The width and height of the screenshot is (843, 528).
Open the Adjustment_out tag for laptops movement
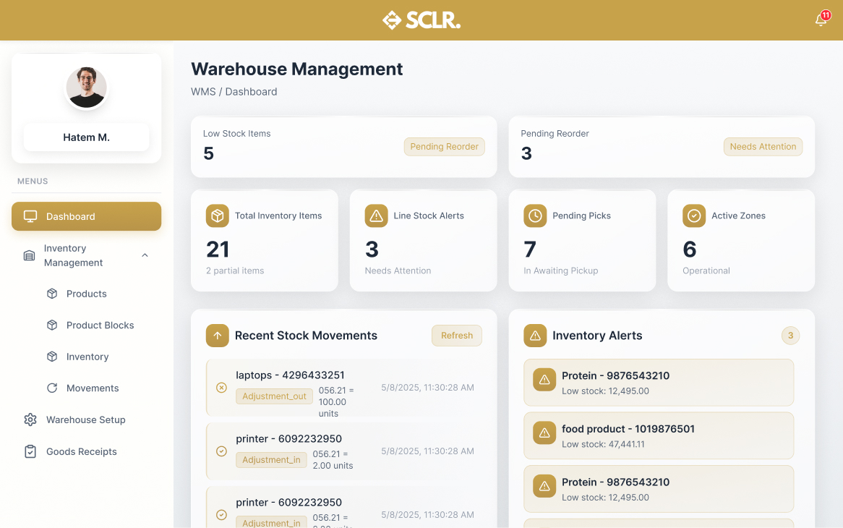274,396
